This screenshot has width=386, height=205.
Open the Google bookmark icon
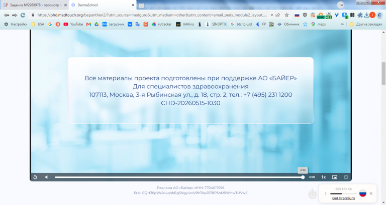50,24
